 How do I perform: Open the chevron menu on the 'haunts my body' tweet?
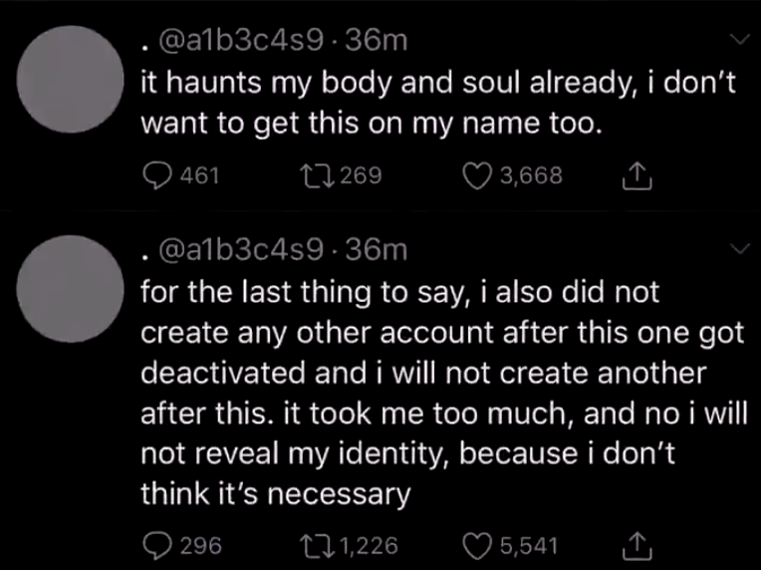coord(739,40)
